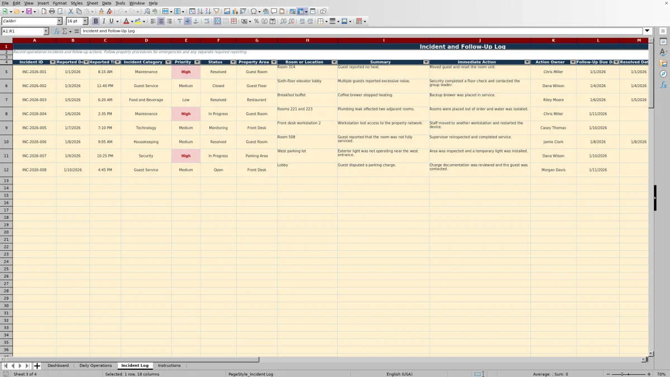The width and height of the screenshot is (670, 377).
Task: Toggle Align Left
Action: [153, 21]
